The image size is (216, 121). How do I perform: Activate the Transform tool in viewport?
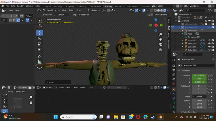tap(39, 50)
